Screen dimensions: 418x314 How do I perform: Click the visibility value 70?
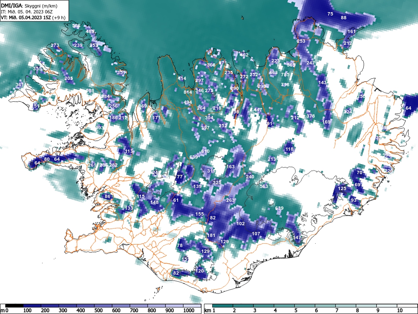[x=359, y=173]
